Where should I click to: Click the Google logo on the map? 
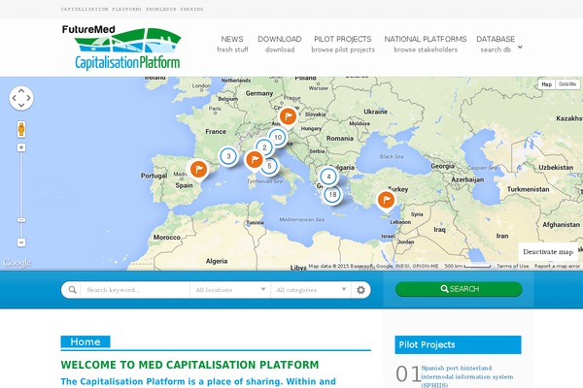pos(17,263)
